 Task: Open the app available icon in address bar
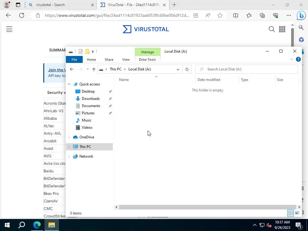[196, 15]
